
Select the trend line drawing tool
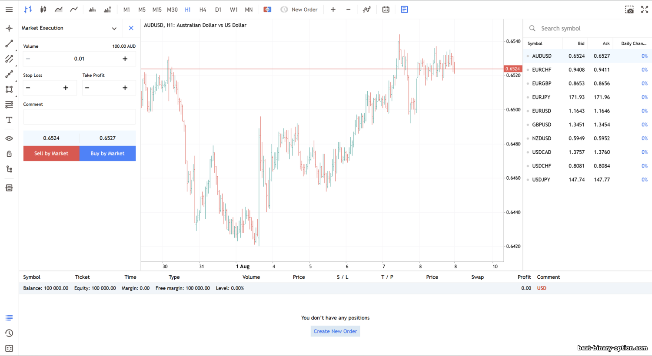pos(9,43)
